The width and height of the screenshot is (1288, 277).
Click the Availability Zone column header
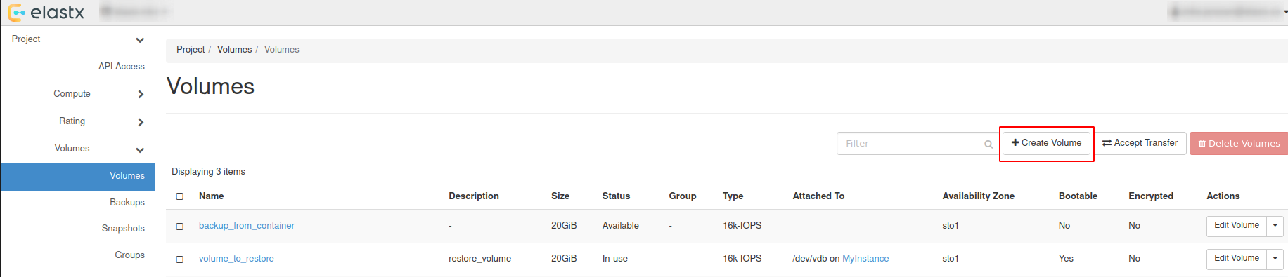point(979,196)
